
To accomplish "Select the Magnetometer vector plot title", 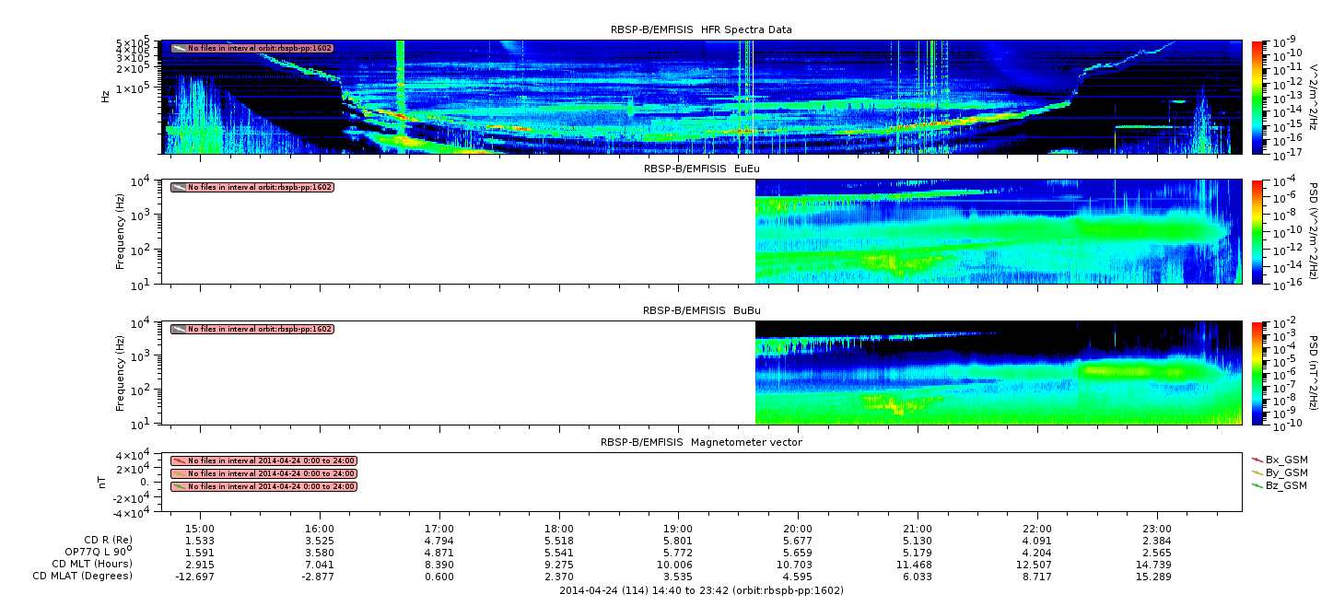I will 701,442.
